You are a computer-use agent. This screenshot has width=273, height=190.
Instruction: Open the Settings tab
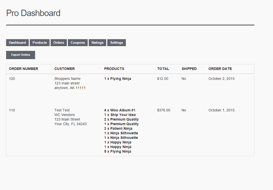(x=116, y=42)
